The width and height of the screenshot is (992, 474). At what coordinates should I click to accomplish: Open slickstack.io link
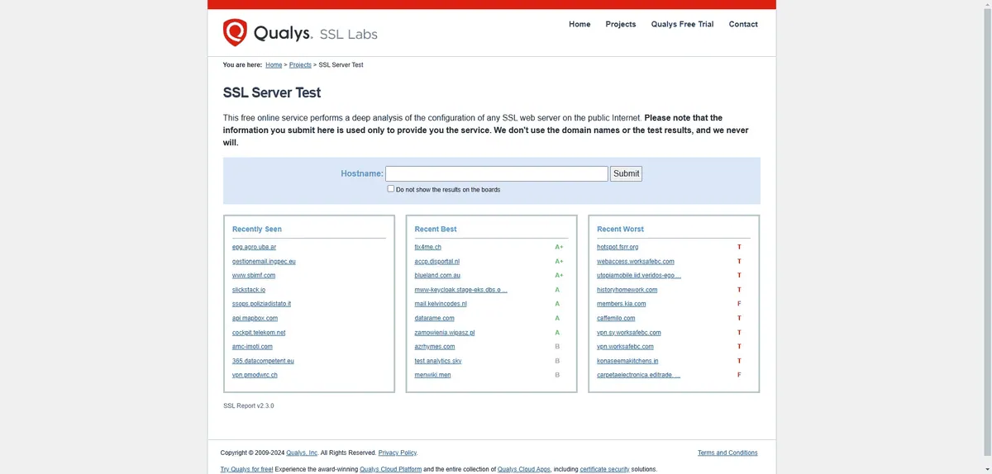coord(249,290)
